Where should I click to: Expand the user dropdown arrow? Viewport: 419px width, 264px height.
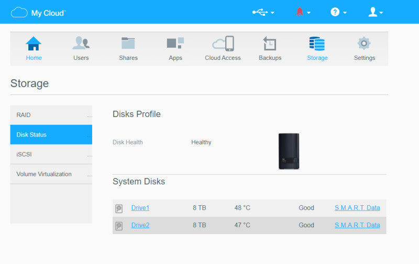point(381,13)
